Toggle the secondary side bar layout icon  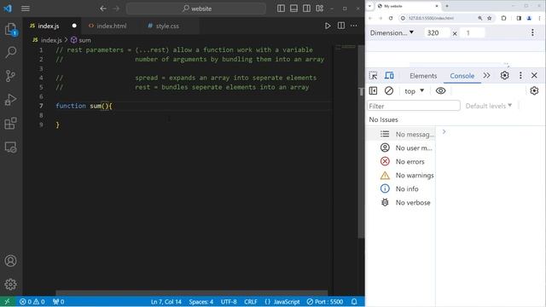pyautogui.click(x=307, y=9)
